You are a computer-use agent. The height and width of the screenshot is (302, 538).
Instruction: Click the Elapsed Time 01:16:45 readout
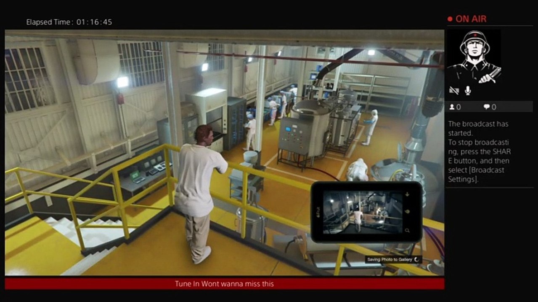click(x=69, y=22)
